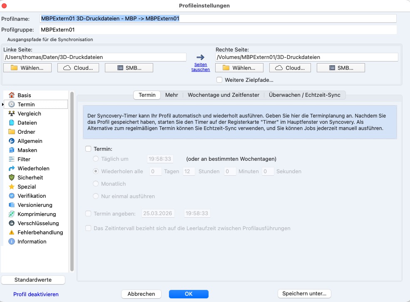Viewport: 410px width, 302px height.
Task: Open the Überwachen / Echtzeit-Sync tab
Action: [304, 95]
